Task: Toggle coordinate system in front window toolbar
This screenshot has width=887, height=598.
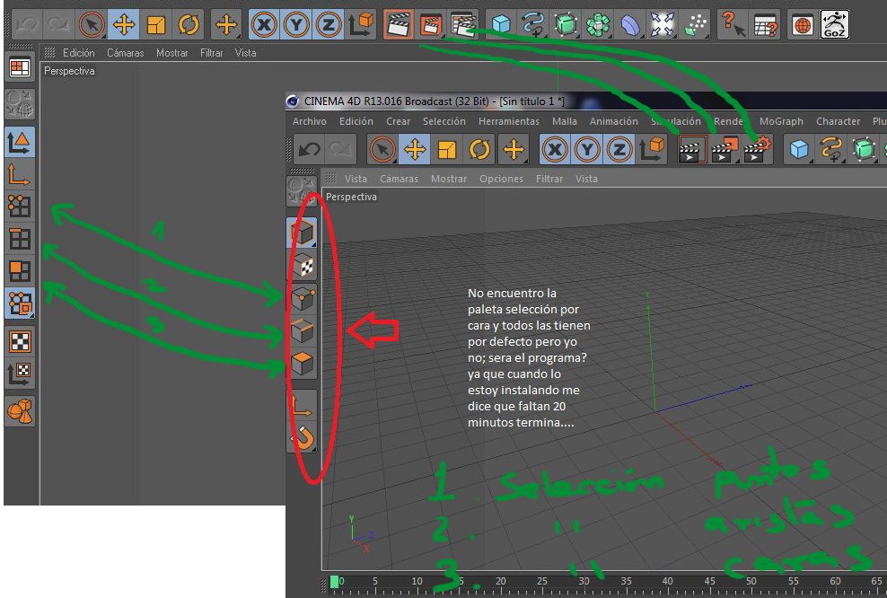Action: coord(652,150)
